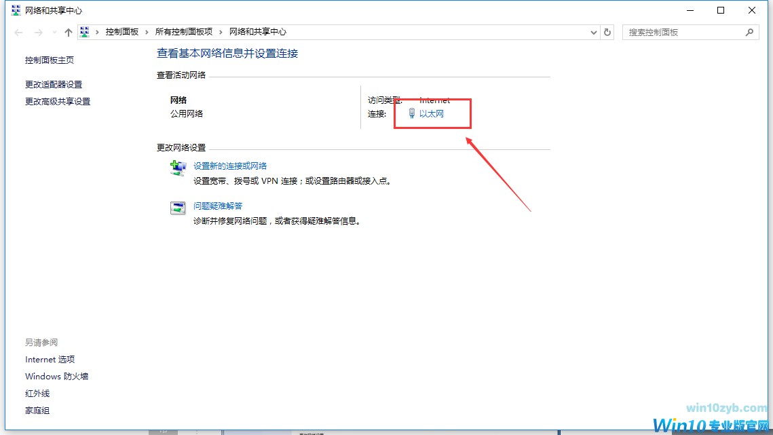
Task: Refresh the Network and Sharing Center view
Action: coord(607,32)
